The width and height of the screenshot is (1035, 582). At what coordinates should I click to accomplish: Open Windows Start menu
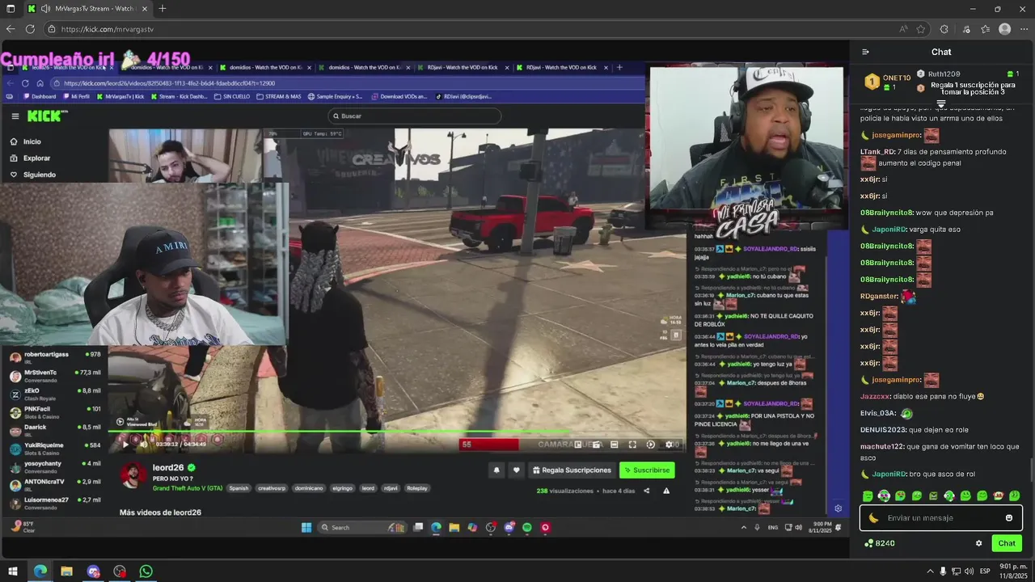tap(12, 571)
